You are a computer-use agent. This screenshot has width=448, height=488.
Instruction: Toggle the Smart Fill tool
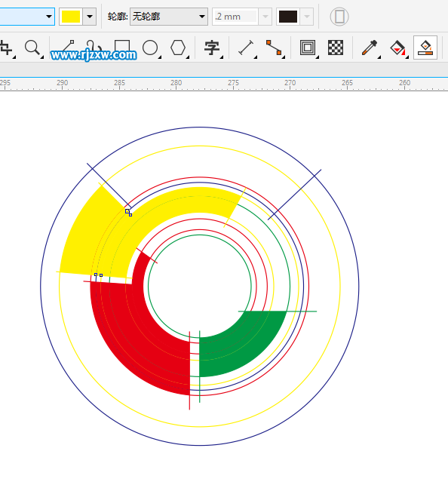click(425, 48)
